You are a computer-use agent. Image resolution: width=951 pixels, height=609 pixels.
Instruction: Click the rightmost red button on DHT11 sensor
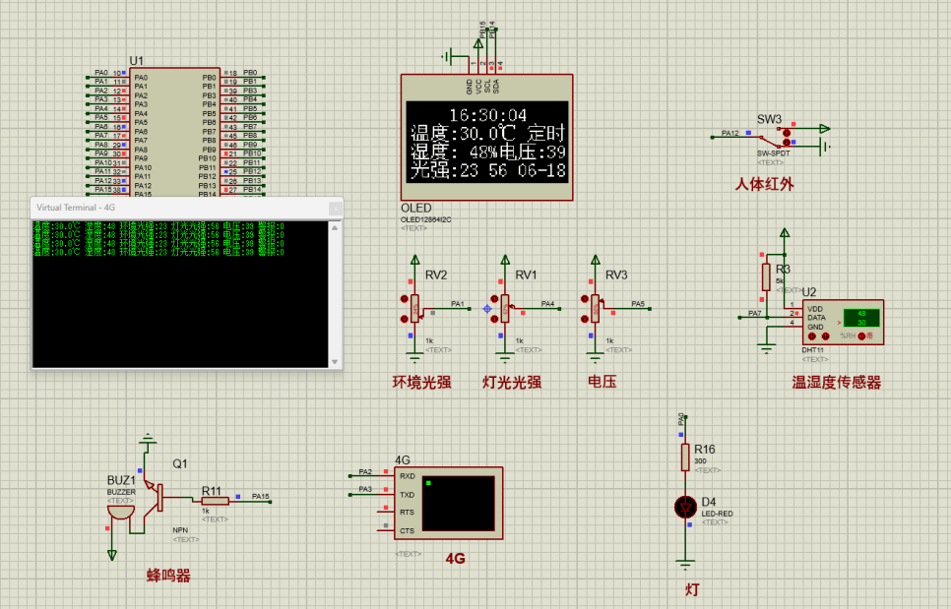coord(862,337)
